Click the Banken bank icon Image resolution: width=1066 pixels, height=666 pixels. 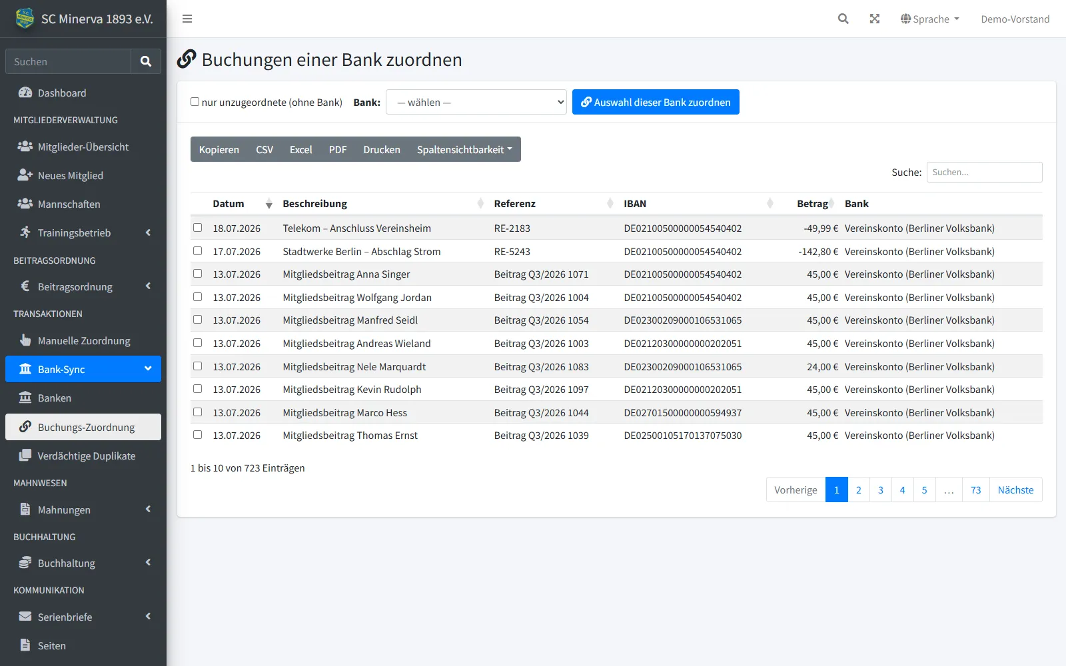click(x=25, y=398)
